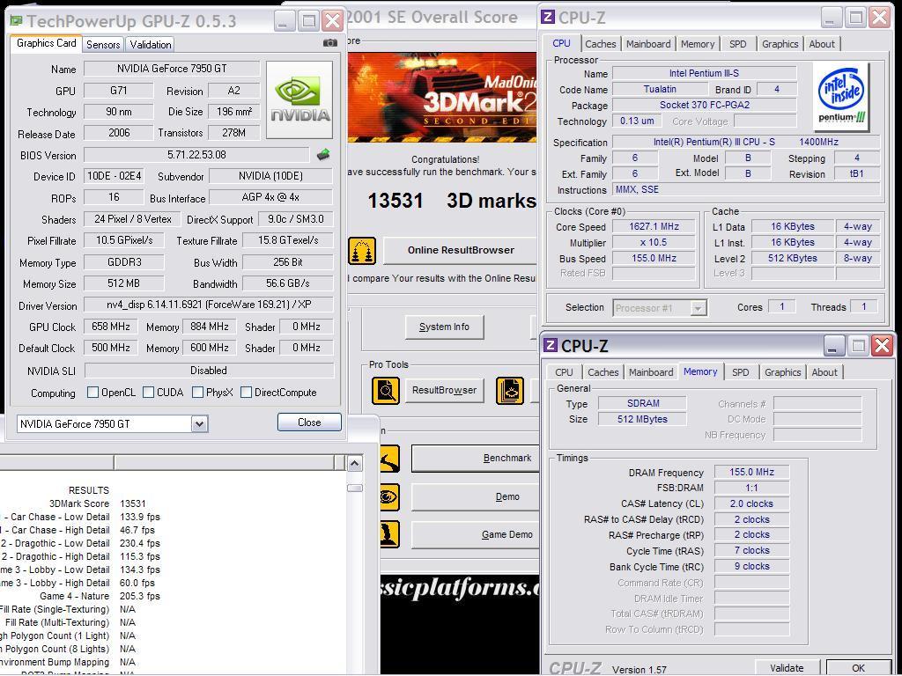Switch to GPU-Z Validation tab
The height and width of the screenshot is (676, 902).
pos(150,44)
